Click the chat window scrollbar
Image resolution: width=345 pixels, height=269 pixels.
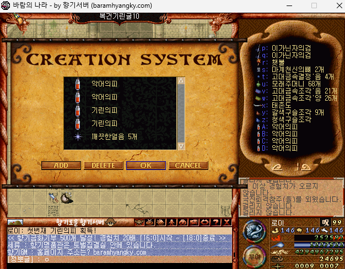click(x=235, y=244)
